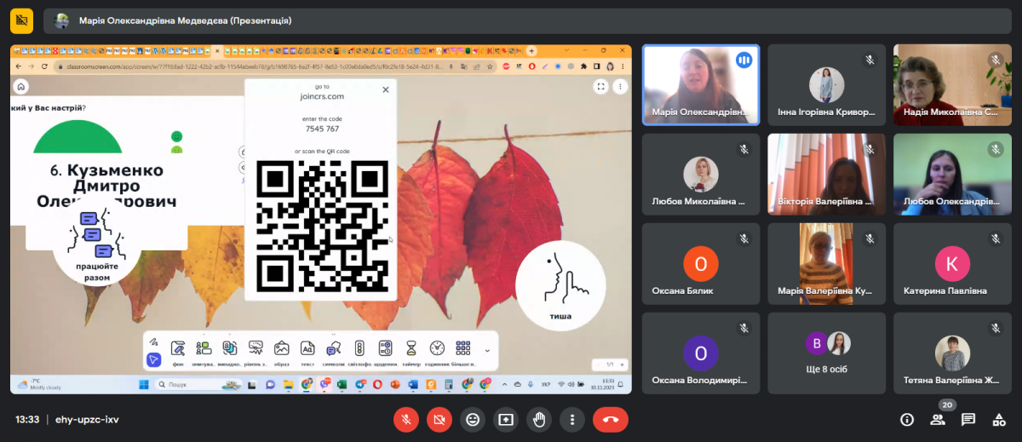1022x442 pixels.
Task: Open the activities icon at bottom right
Action: (x=999, y=419)
